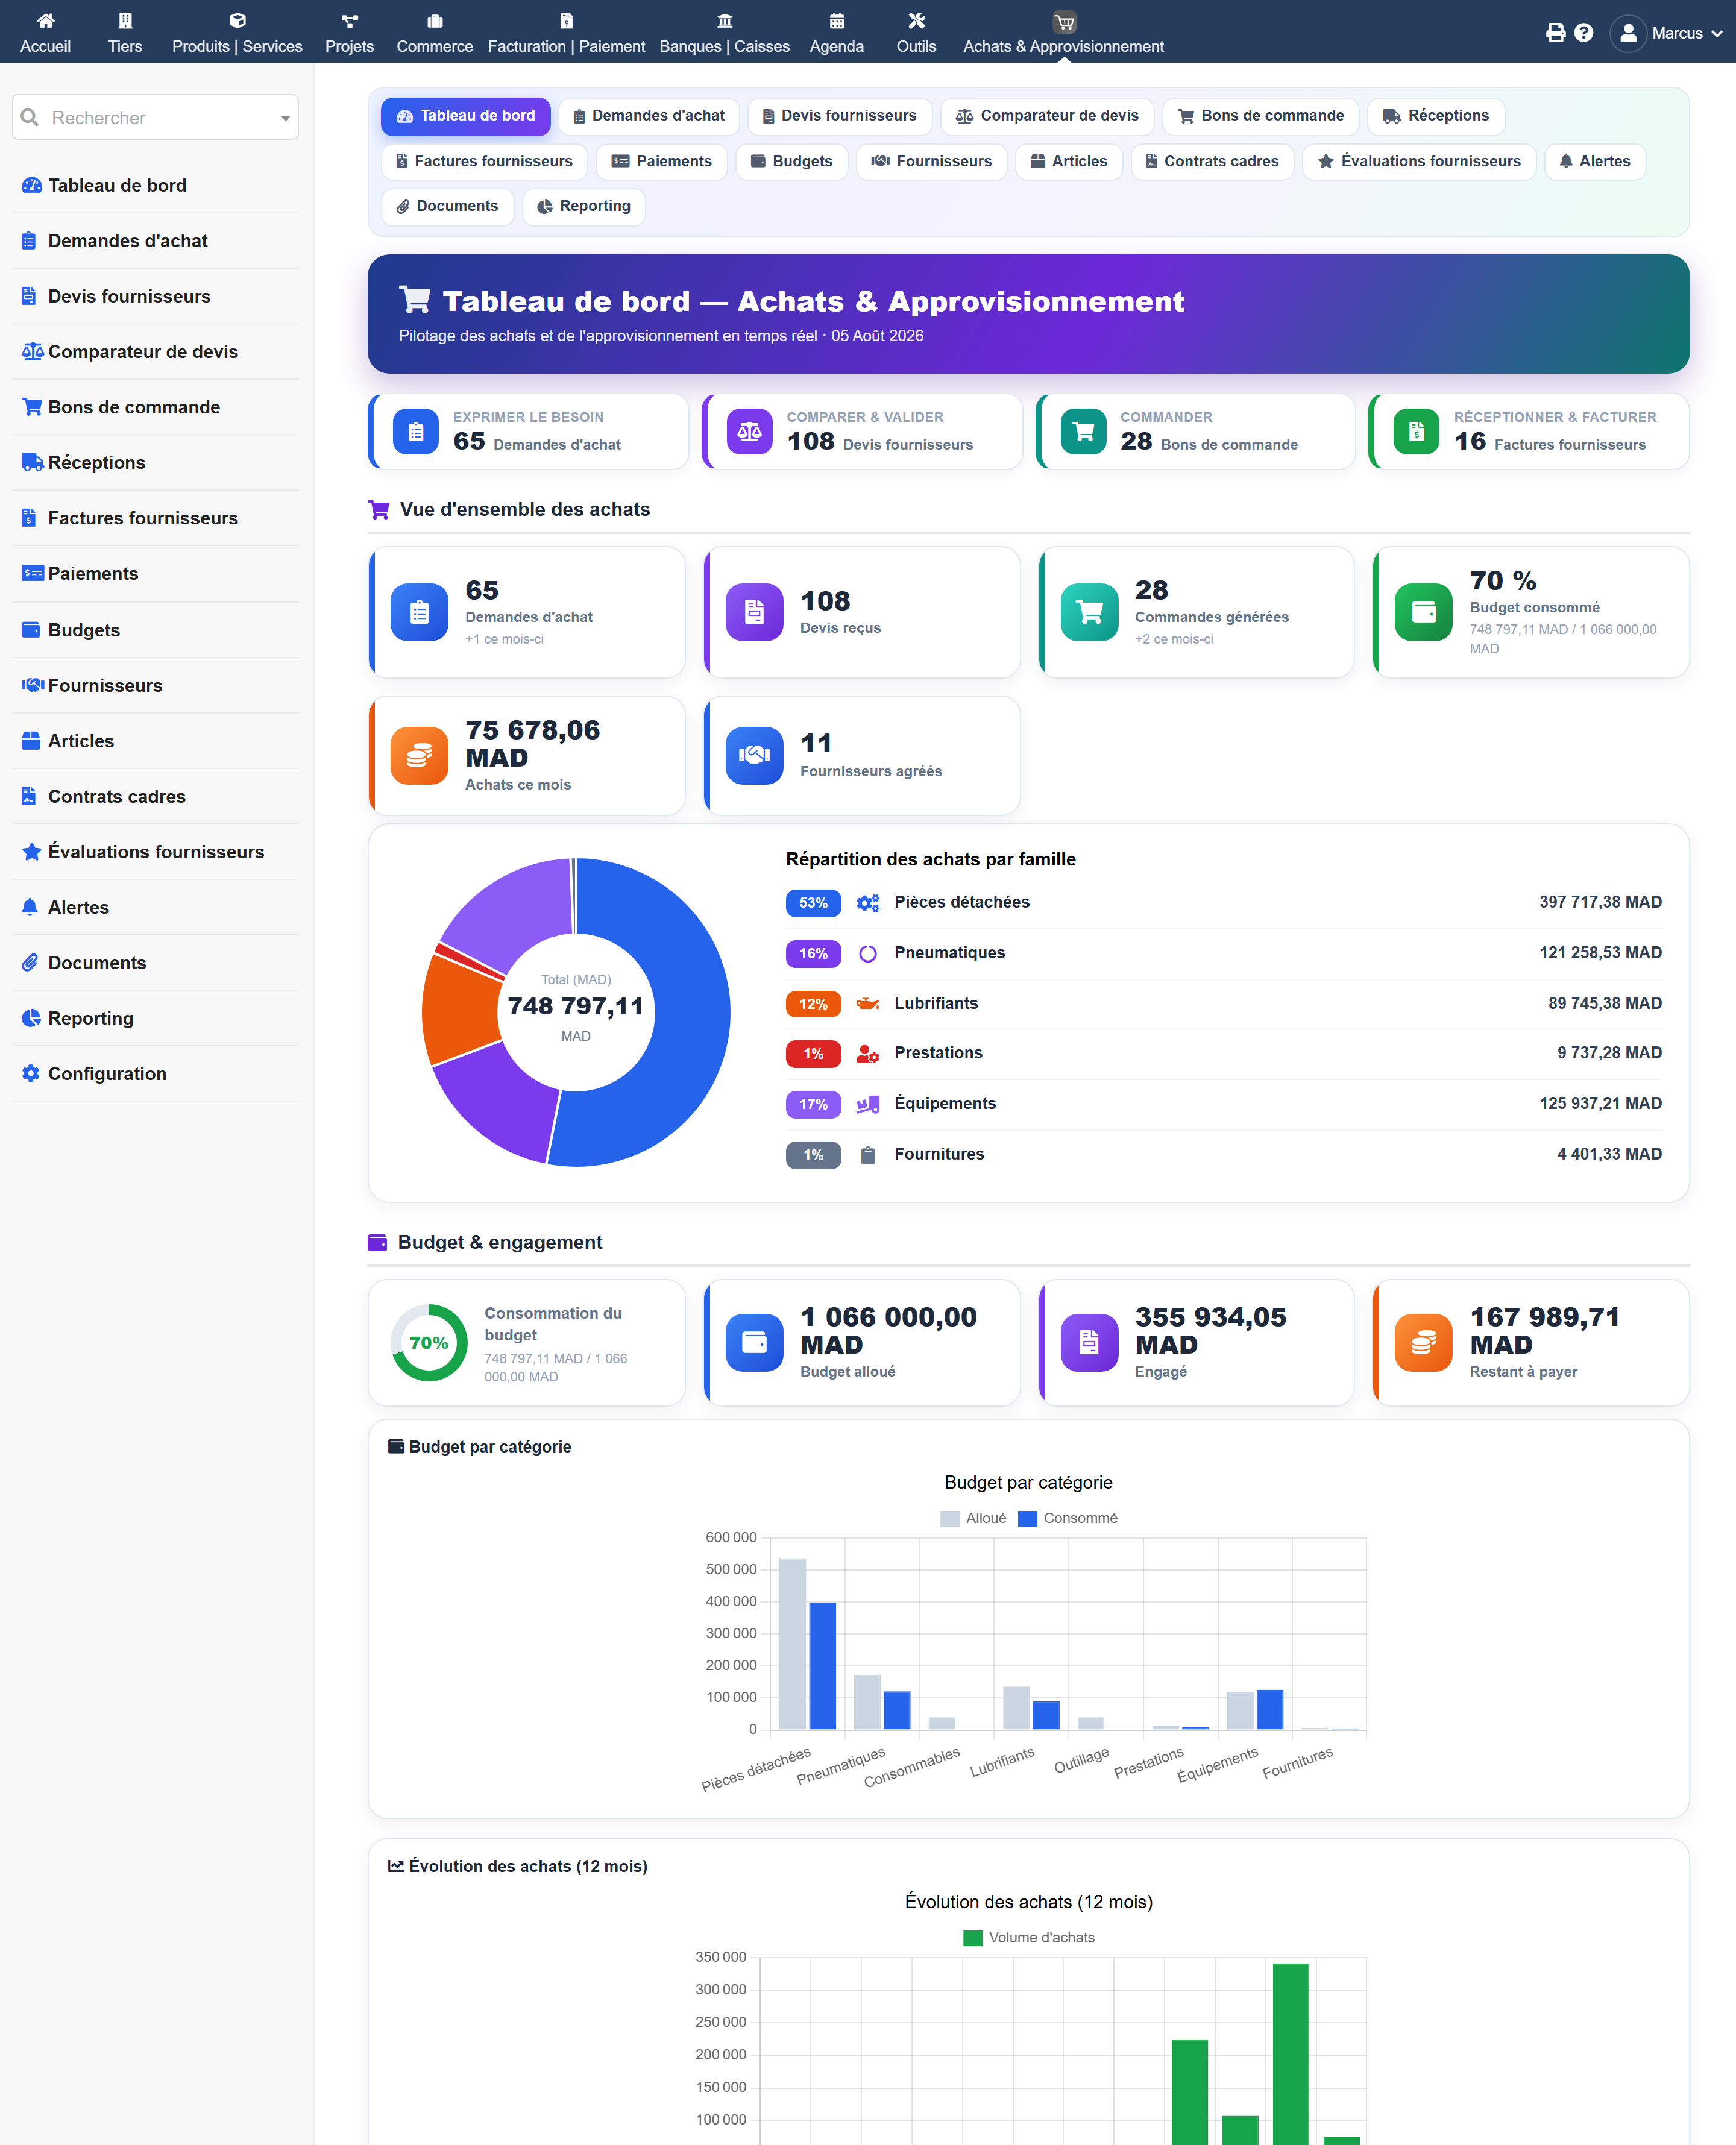Switch to Comparateur de devis tab

1046,116
